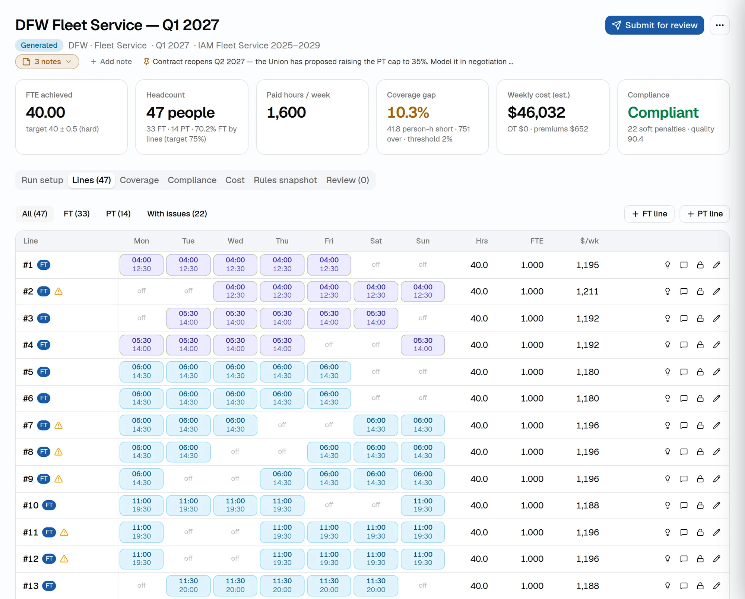Select the Lines (47) tab

click(92, 180)
